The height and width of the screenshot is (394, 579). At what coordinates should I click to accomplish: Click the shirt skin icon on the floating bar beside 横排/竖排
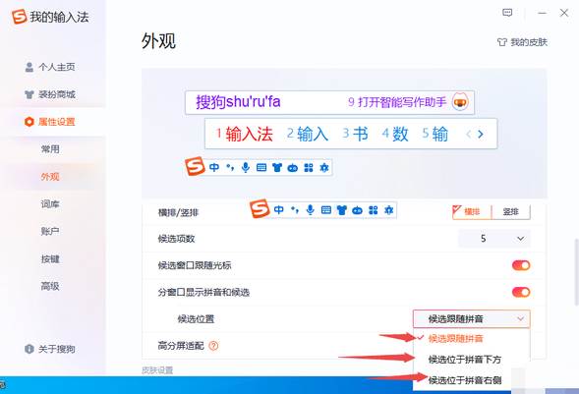[341, 210]
